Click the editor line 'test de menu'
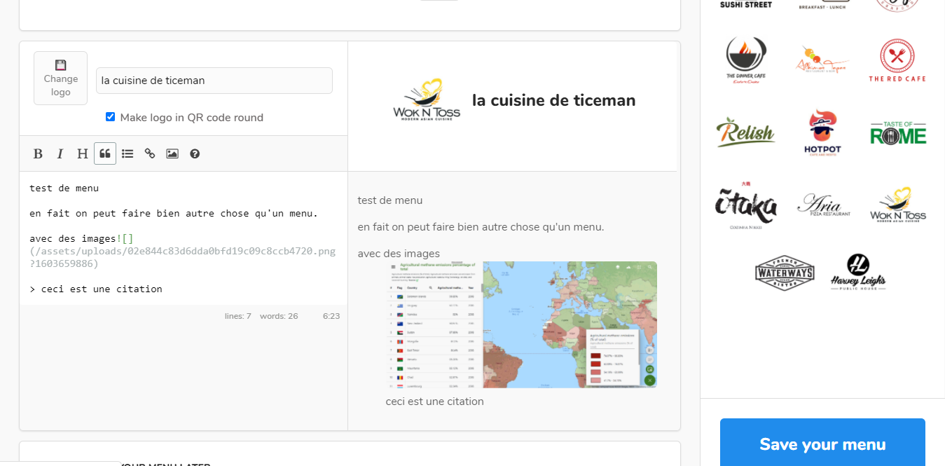945x466 pixels. [x=64, y=189]
